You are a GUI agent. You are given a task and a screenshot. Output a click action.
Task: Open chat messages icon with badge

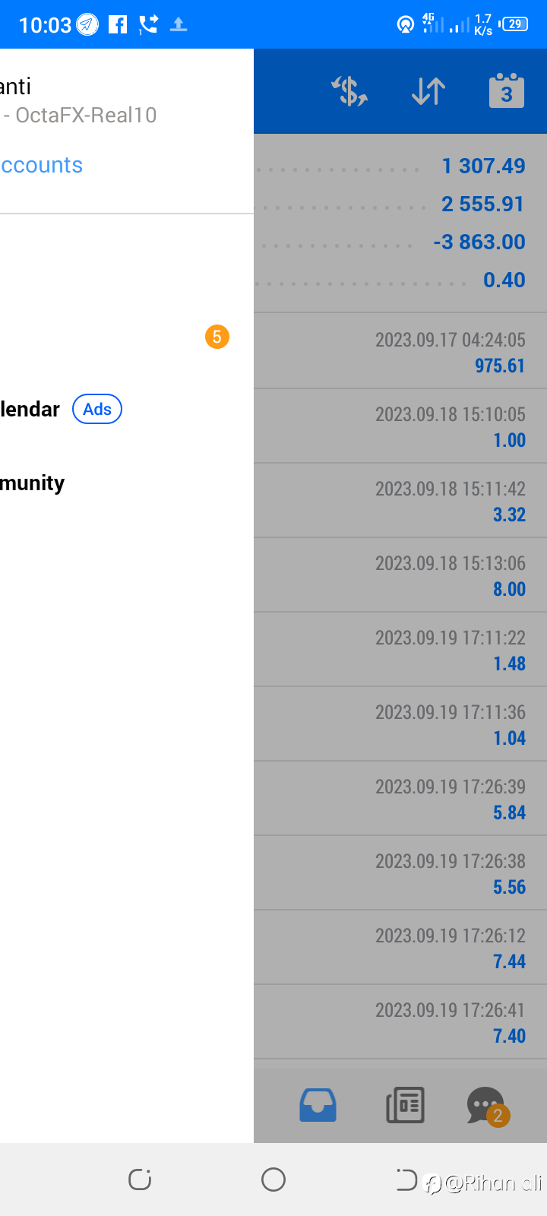(487, 1107)
